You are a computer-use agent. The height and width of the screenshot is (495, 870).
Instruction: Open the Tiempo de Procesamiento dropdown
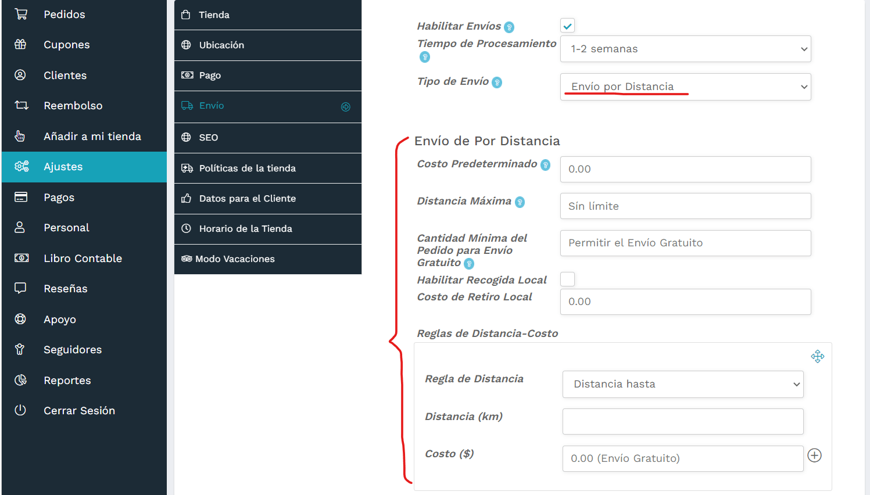686,49
